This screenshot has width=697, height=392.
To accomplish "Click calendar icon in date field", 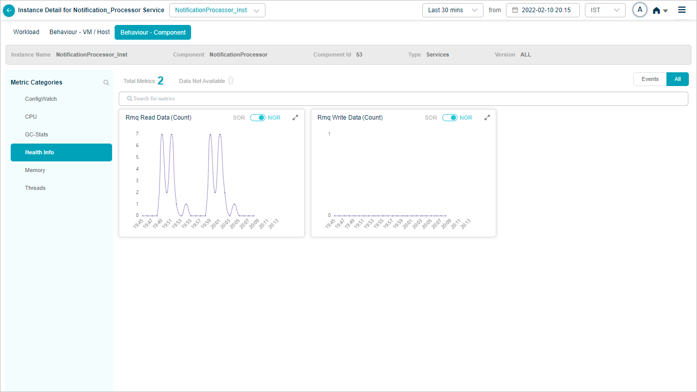I will (x=515, y=10).
